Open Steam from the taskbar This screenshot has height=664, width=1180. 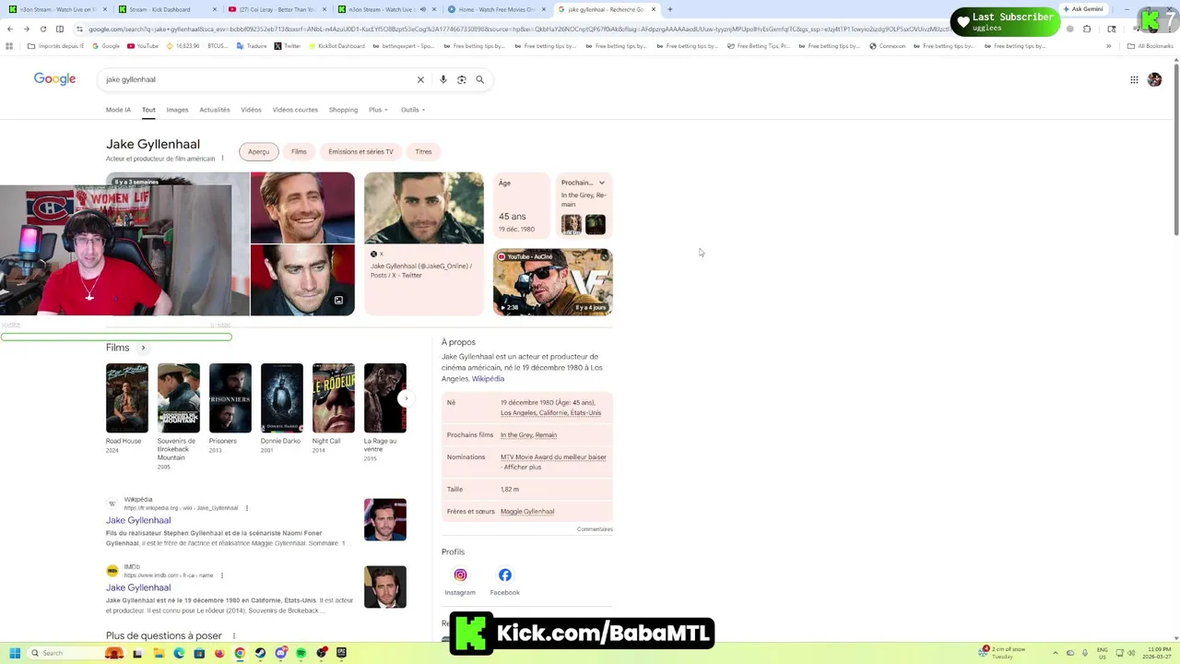coord(260,653)
